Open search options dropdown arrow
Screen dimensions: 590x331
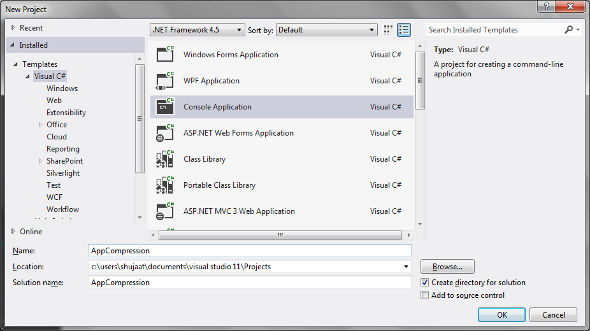[x=578, y=30]
